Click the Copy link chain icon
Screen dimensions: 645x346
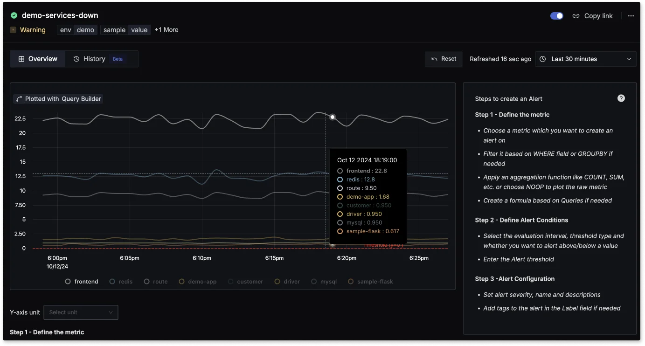(x=576, y=16)
